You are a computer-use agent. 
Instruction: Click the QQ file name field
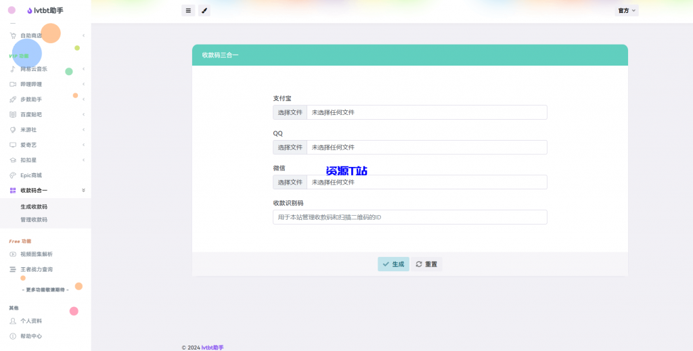[427, 147]
